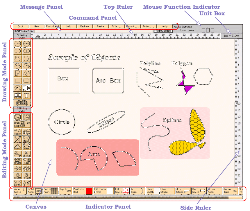Select the Text drawing tool
This screenshot has height=211, width=250.
pyautogui.click(x=26, y=95)
